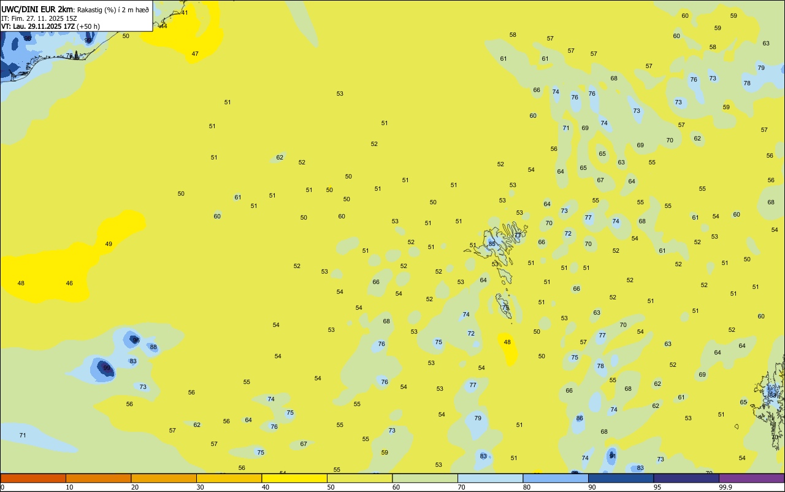This screenshot has width=785, height=492.
Task: Select the bright yellow 40–50 legend swatch
Action: [294, 478]
